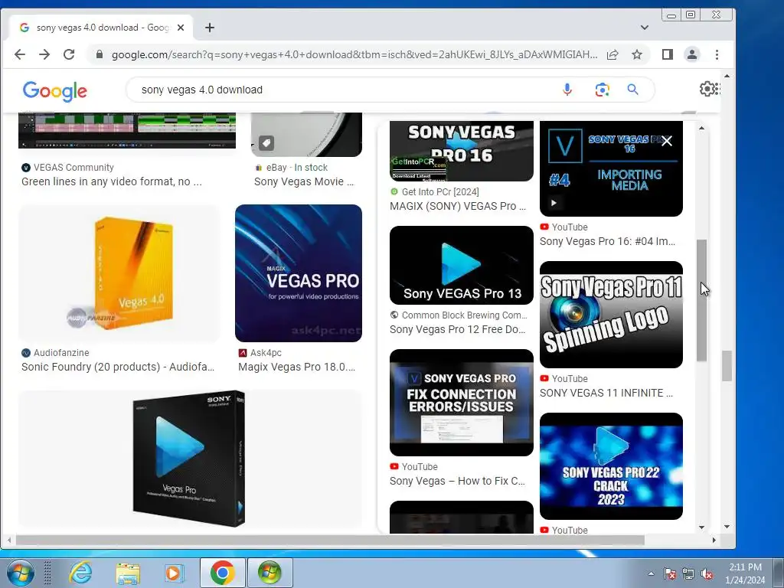This screenshot has width=784, height=588.
Task: Click the Get Into PCr [2024] source label
Action: coord(440,192)
